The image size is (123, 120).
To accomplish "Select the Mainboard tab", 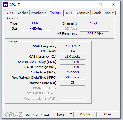I will [x=39, y=13].
